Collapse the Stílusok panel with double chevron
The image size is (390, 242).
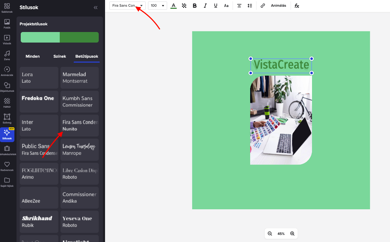(96, 7)
